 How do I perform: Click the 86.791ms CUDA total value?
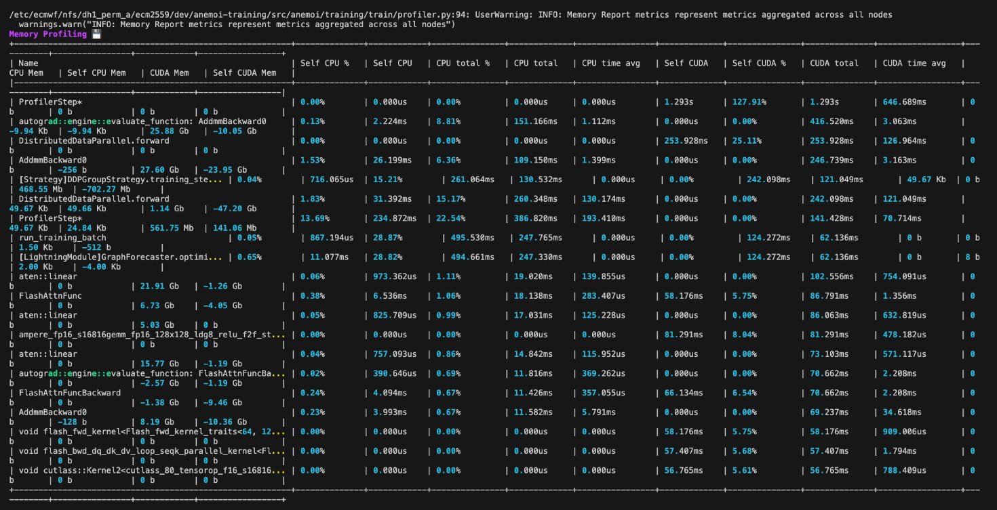point(829,296)
